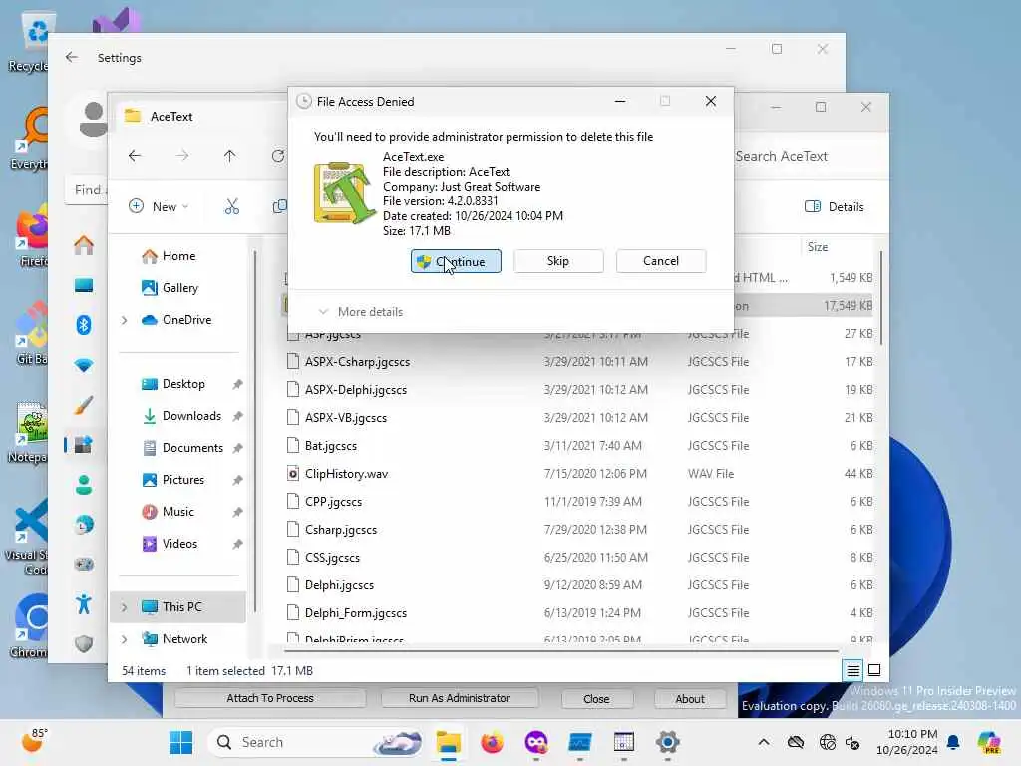Screen dimensions: 1021x766
Task: Click Skip in File Access Denied dialog
Action: [x=558, y=261]
